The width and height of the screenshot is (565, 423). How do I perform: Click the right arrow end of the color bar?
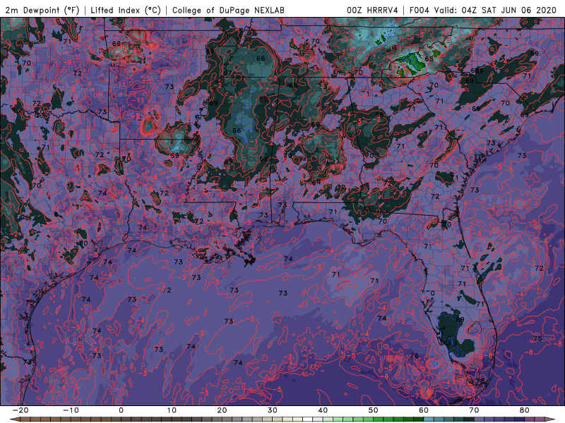pyautogui.click(x=551, y=419)
